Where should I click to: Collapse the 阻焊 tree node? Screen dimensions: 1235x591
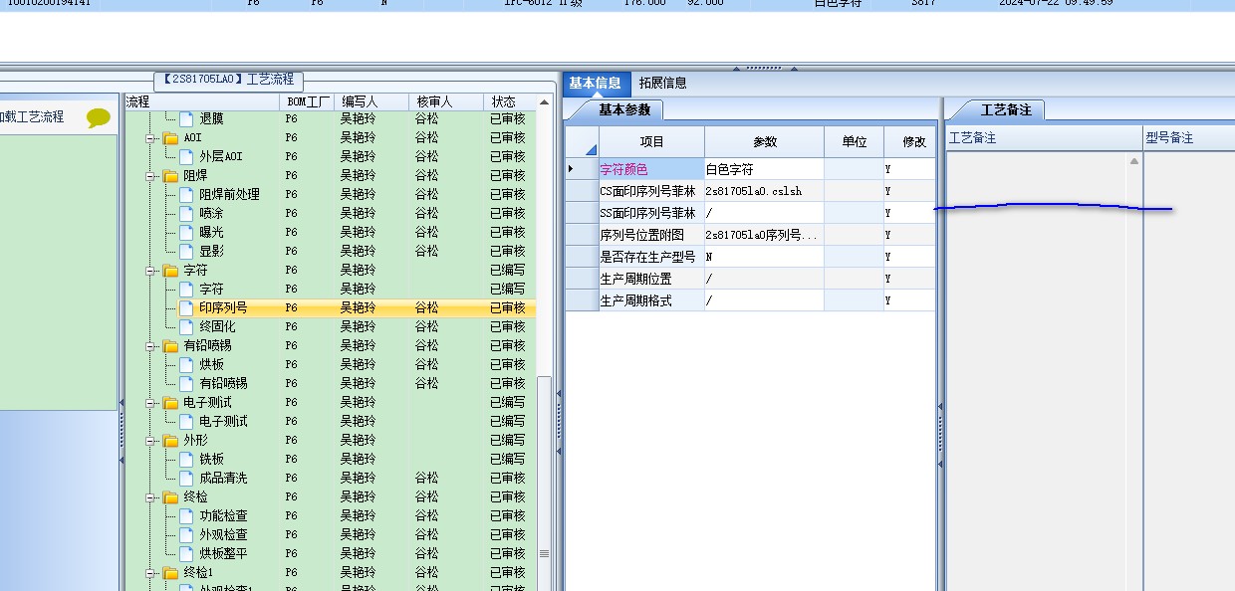[151, 176]
